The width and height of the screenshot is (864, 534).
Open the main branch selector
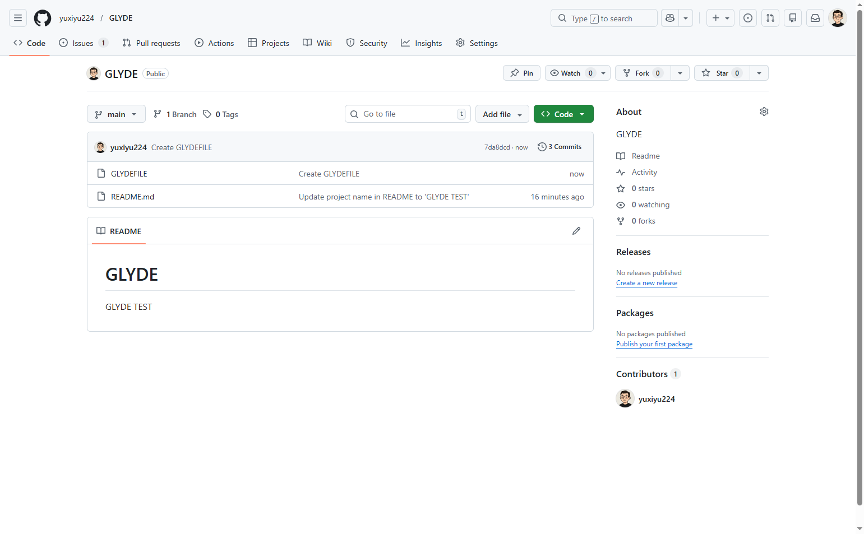click(x=116, y=114)
